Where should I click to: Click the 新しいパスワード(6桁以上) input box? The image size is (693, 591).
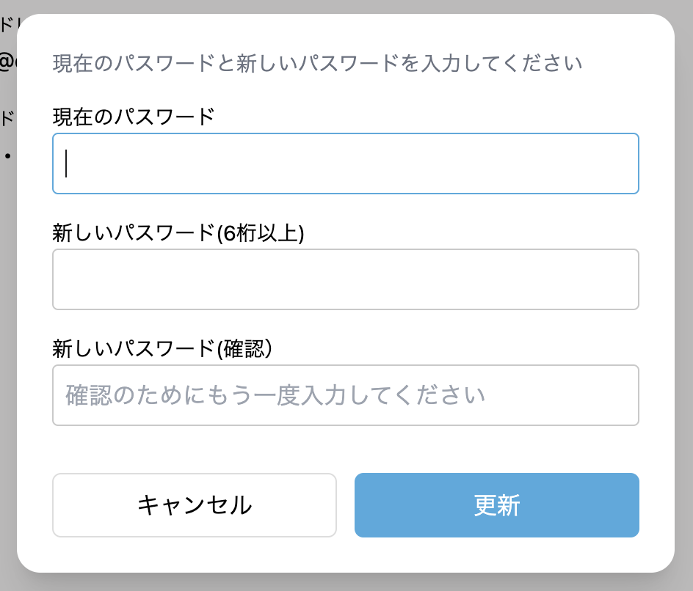coord(345,279)
